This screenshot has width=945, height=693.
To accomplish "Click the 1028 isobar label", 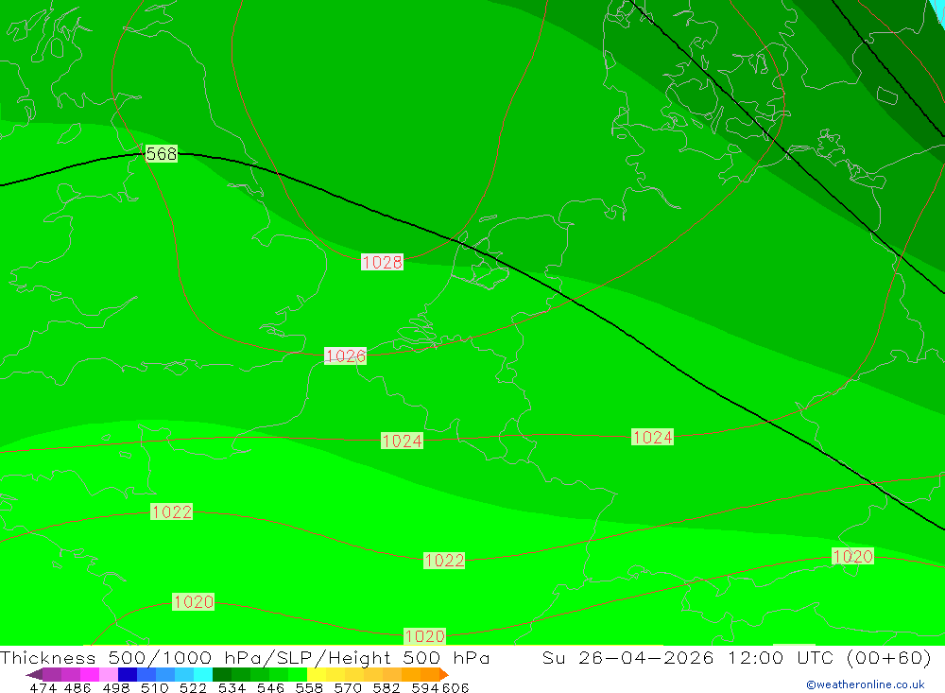I will 382,263.
